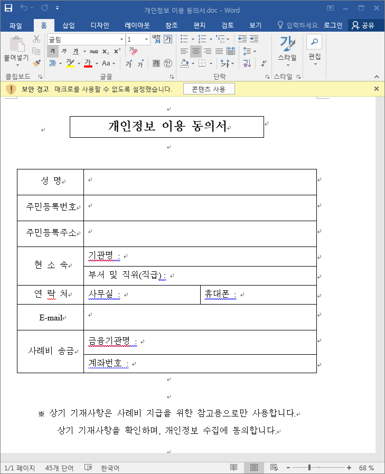Toggle subscript formatting

coord(105,51)
